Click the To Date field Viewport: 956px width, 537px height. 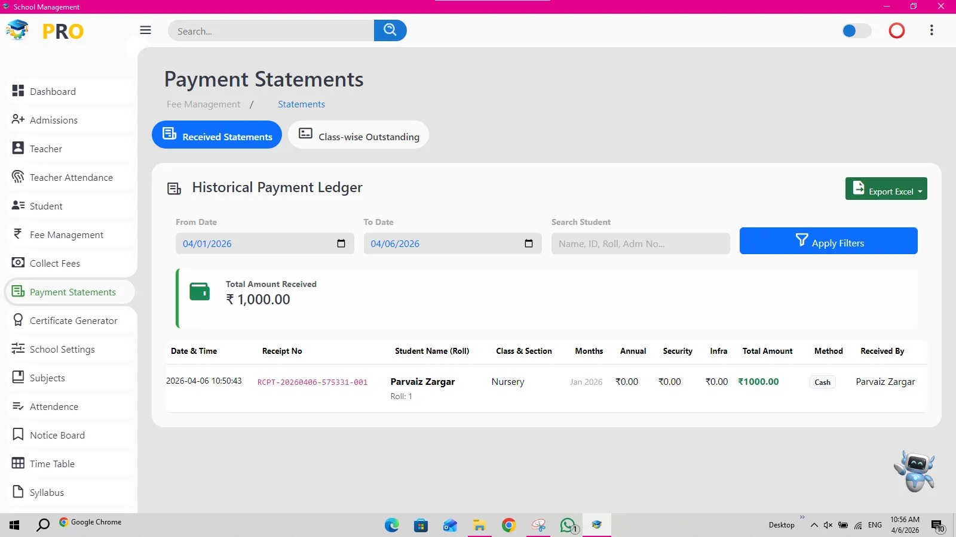click(452, 243)
